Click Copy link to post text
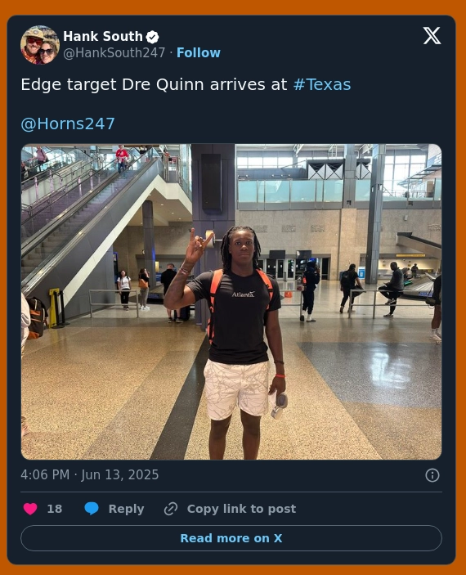This screenshot has width=466, height=575. [x=241, y=509]
